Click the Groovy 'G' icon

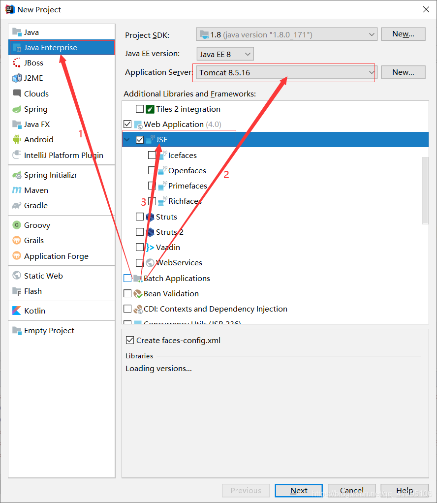click(x=17, y=225)
